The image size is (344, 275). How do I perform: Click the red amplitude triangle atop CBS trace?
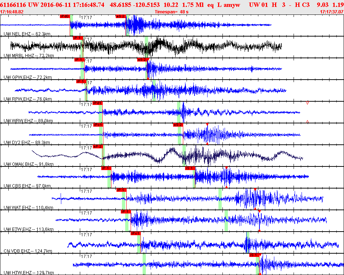[x=226, y=168]
